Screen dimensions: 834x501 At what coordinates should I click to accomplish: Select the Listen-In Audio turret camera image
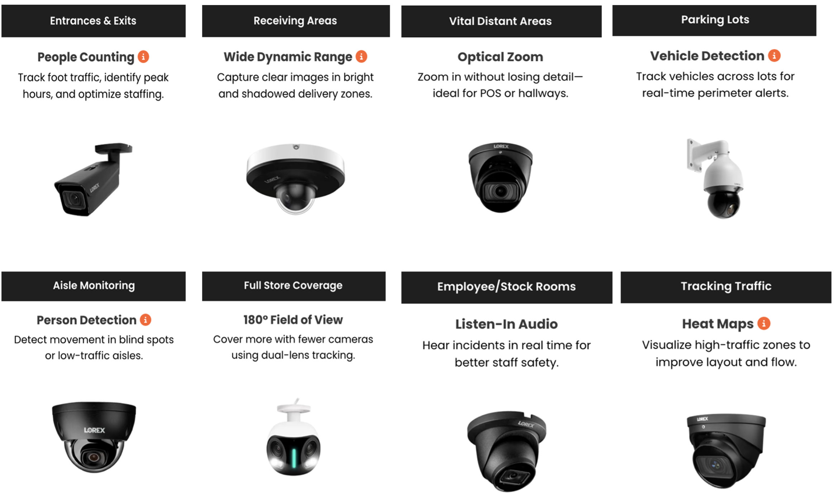coord(506,450)
